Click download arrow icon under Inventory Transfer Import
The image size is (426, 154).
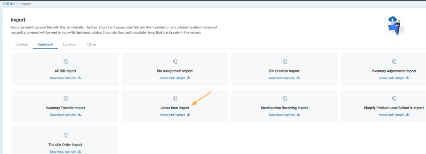point(79,115)
